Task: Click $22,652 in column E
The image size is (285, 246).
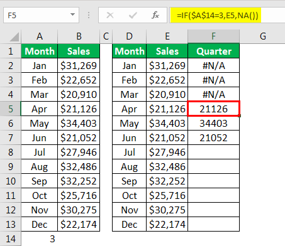Action: click(167, 80)
